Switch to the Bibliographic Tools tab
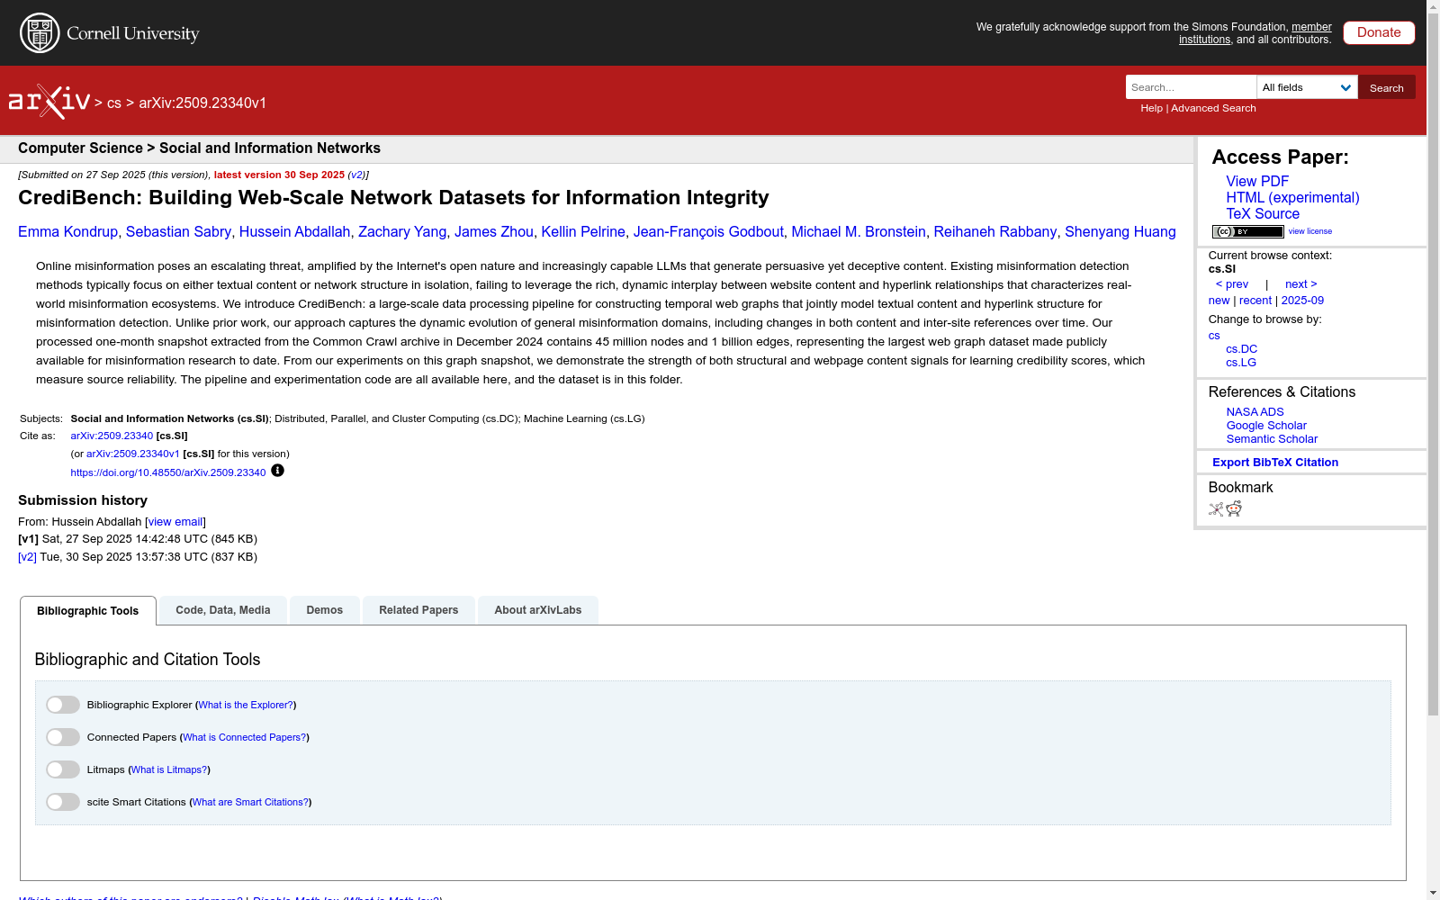Image resolution: width=1440 pixels, height=900 pixels. (x=88, y=610)
